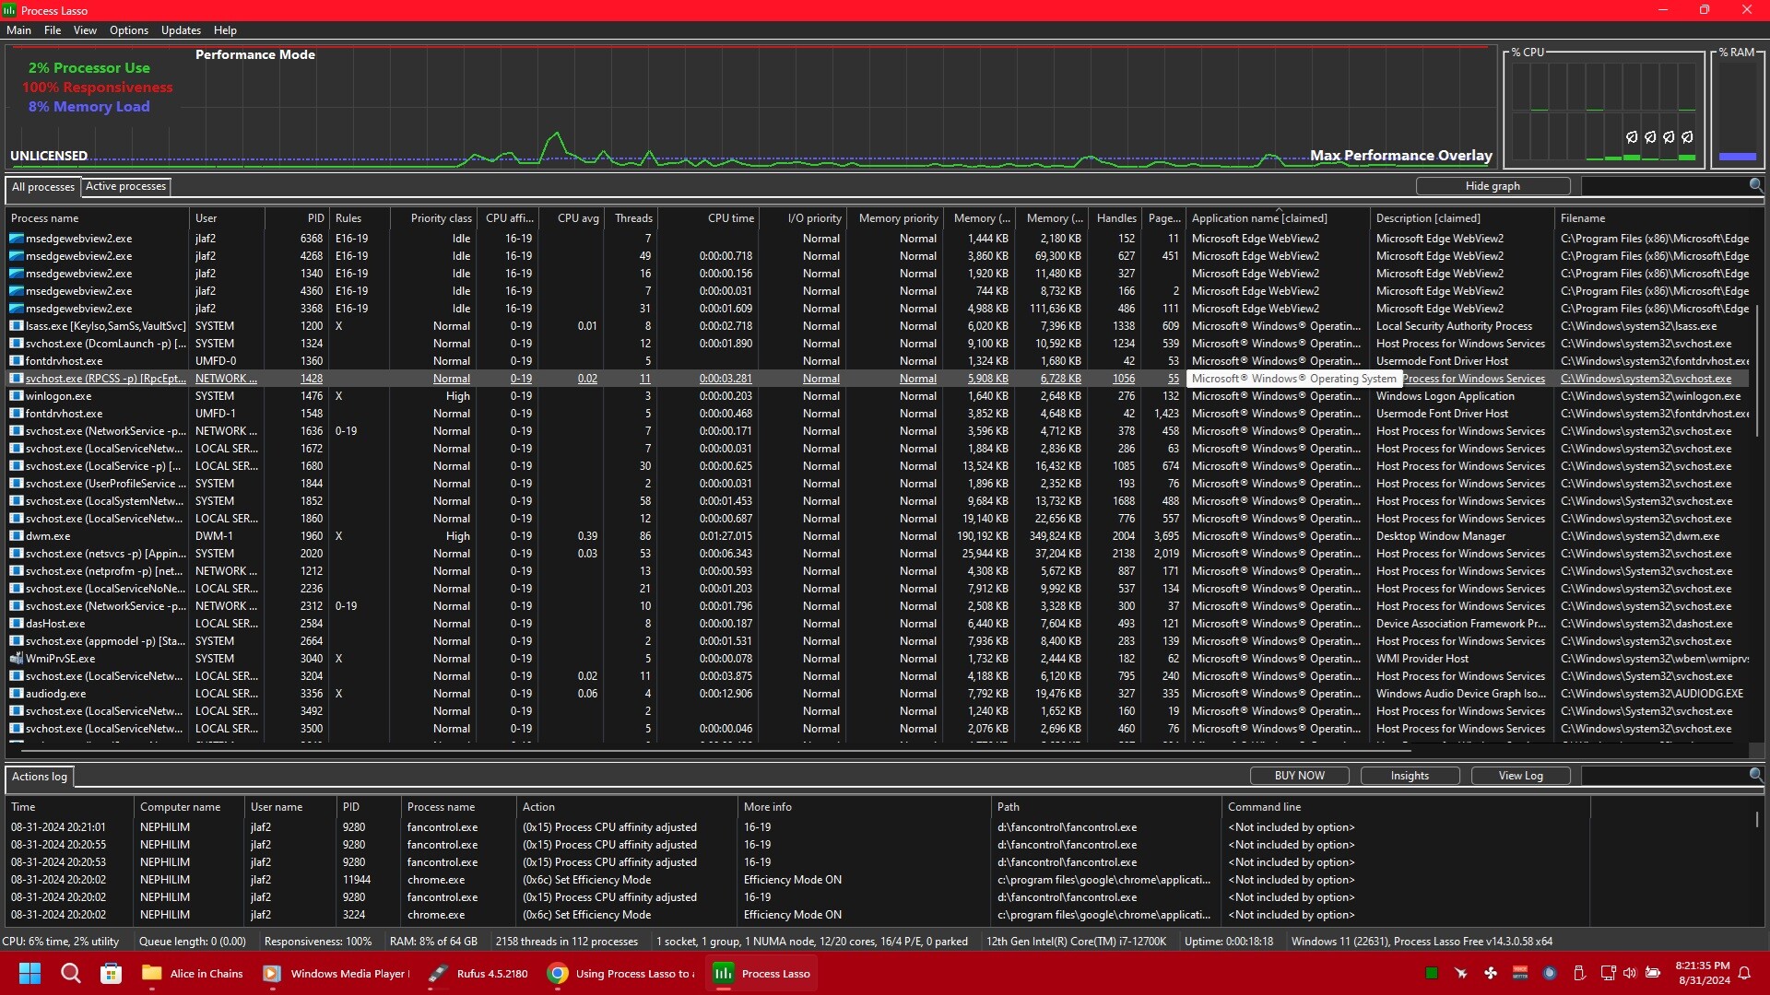
Task: Click the dasHost.exe process icon
Action: tap(16, 624)
